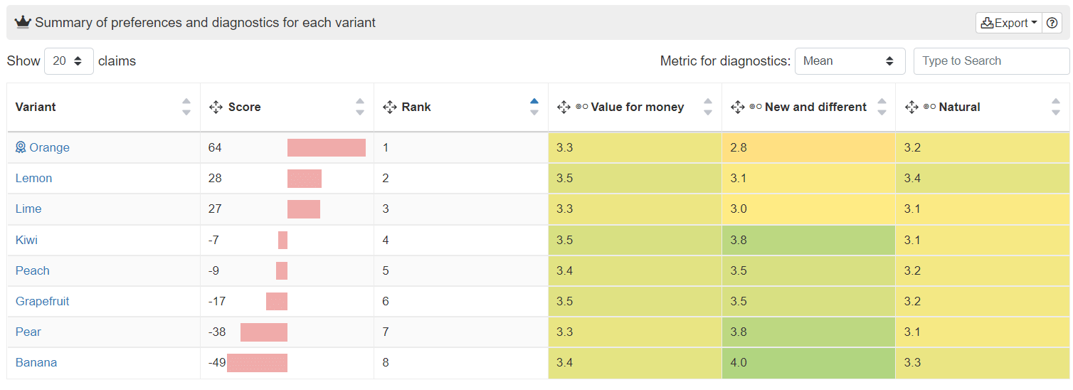This screenshot has width=1073, height=390.
Task: Click the New and different header label
Action: [x=816, y=107]
